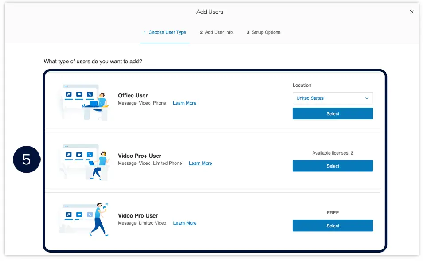Click the chevron on the United States selector
This screenshot has width=423, height=261.
coord(367,98)
